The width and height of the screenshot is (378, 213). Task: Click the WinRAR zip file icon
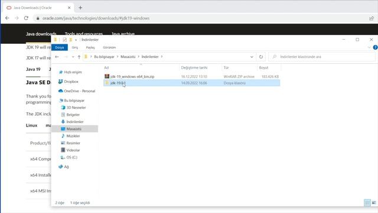(x=107, y=76)
